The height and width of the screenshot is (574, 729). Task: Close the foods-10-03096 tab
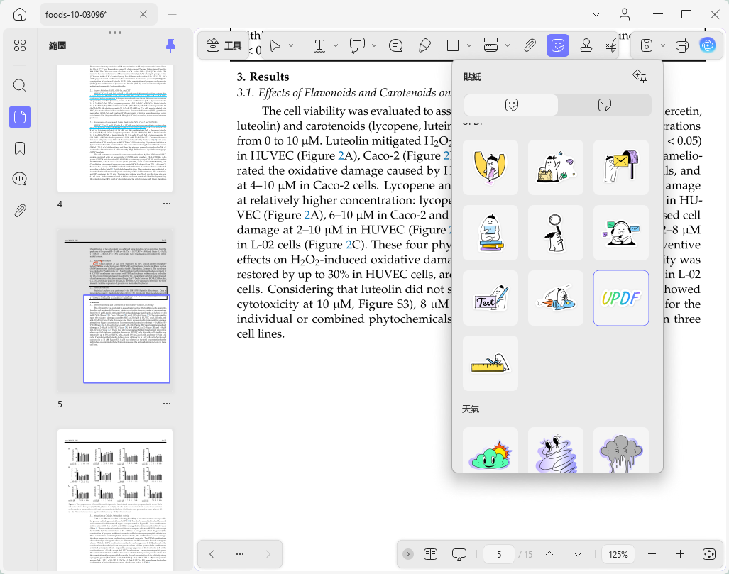pyautogui.click(x=143, y=14)
